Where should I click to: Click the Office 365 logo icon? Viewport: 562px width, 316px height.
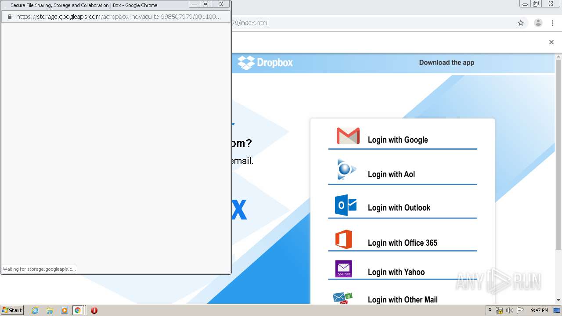[x=344, y=239]
